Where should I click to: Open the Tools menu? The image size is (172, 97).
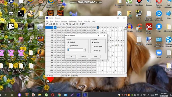coord(80,21)
